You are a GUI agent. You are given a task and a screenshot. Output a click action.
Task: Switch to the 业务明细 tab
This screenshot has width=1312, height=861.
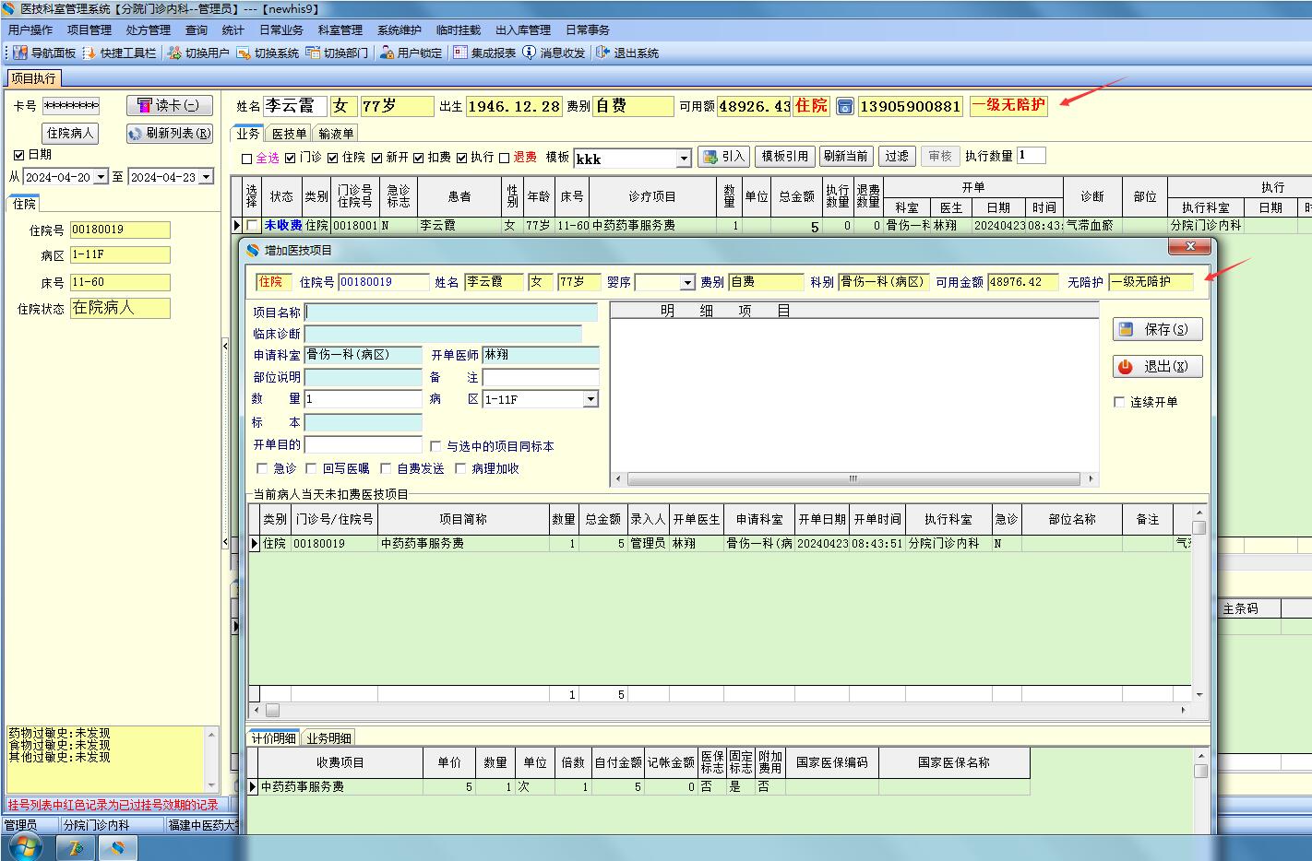(329, 737)
